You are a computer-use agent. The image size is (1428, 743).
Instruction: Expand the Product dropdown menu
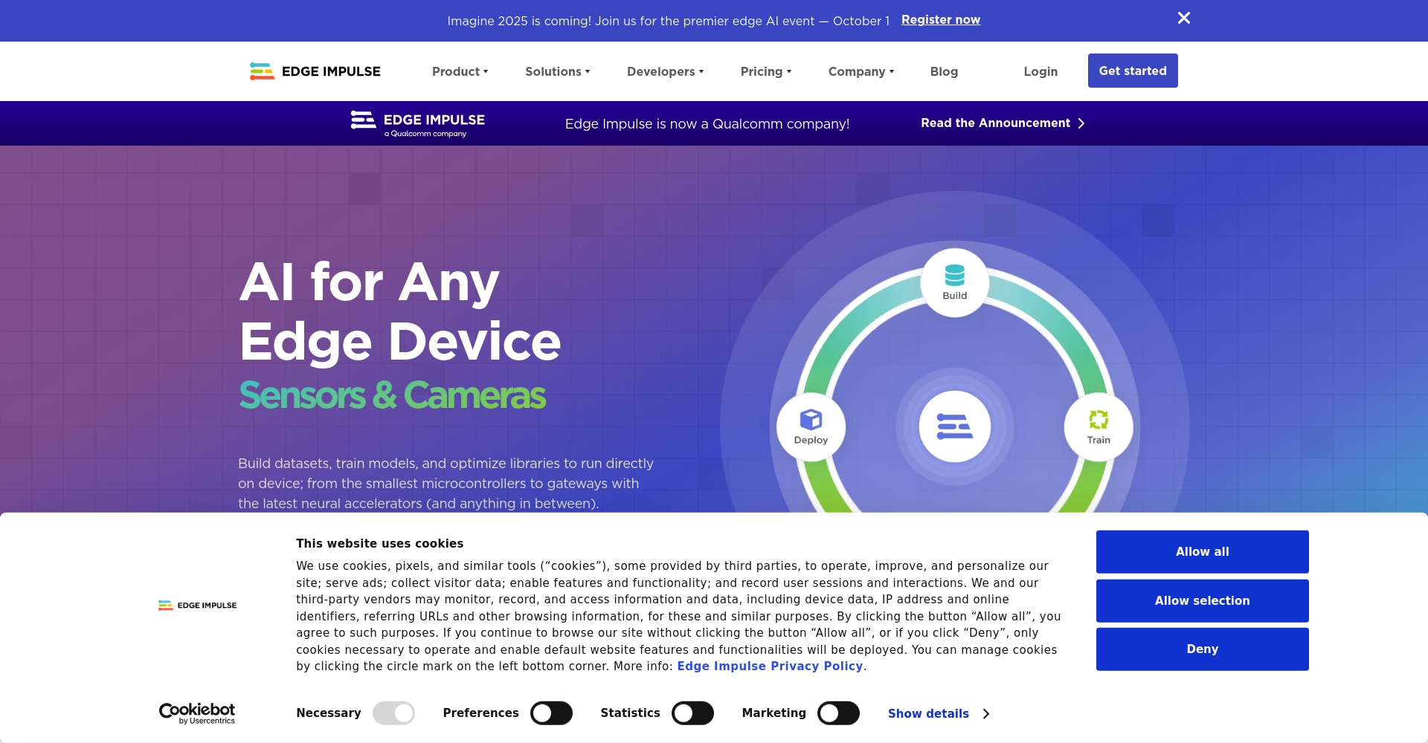(x=460, y=71)
